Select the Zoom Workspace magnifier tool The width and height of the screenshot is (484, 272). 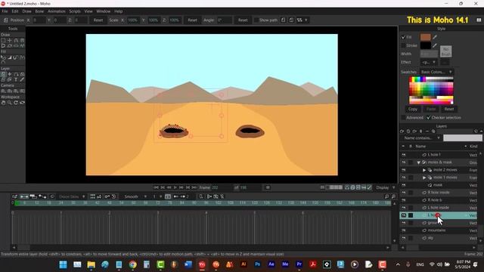pos(10,103)
